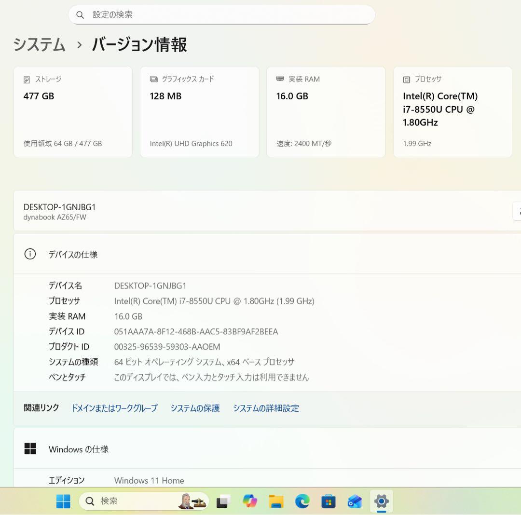Select the デバイス名 value DESKTOP-1GNJBG1
This screenshot has height=515, width=521.
click(x=150, y=286)
